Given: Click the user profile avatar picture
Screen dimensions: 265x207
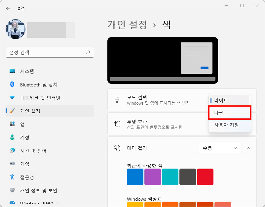Looking at the screenshot, I should [16, 29].
